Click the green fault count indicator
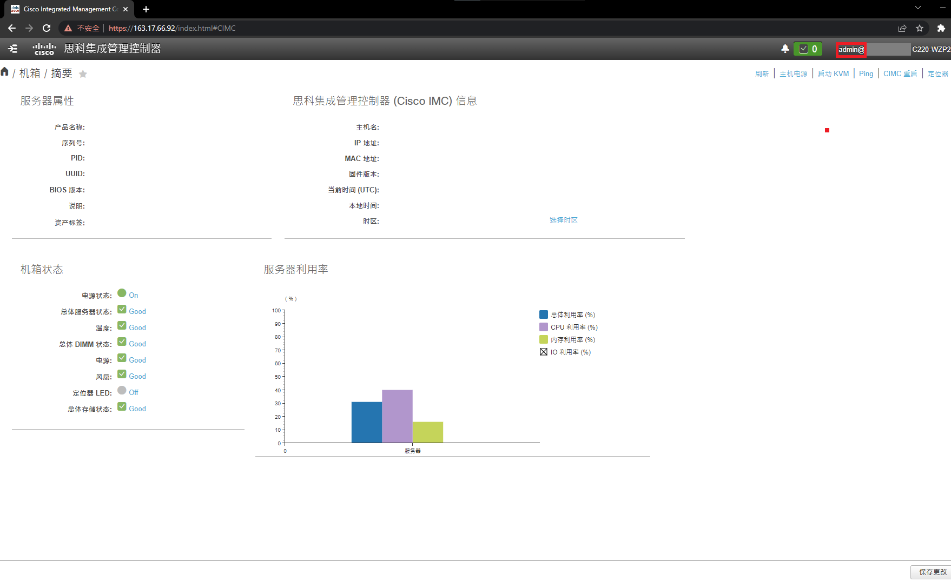 808,49
